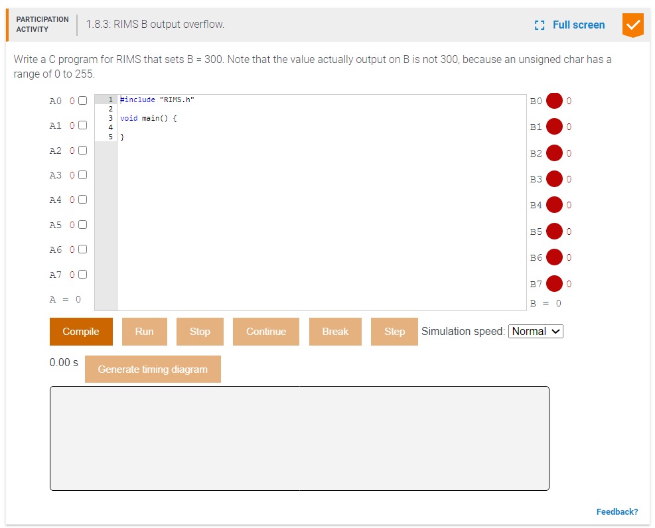Click Generate timing diagram
Viewport: 655px width, 528px height.
pos(153,369)
